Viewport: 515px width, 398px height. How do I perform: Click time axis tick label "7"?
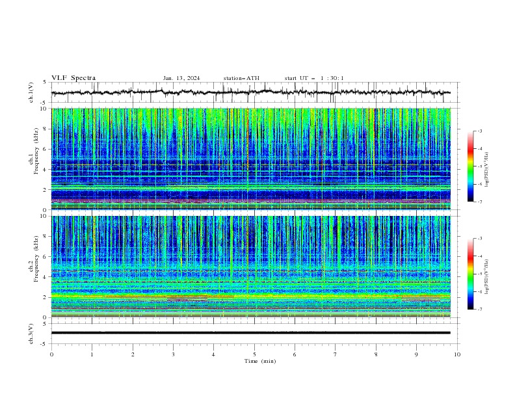pos(336,354)
